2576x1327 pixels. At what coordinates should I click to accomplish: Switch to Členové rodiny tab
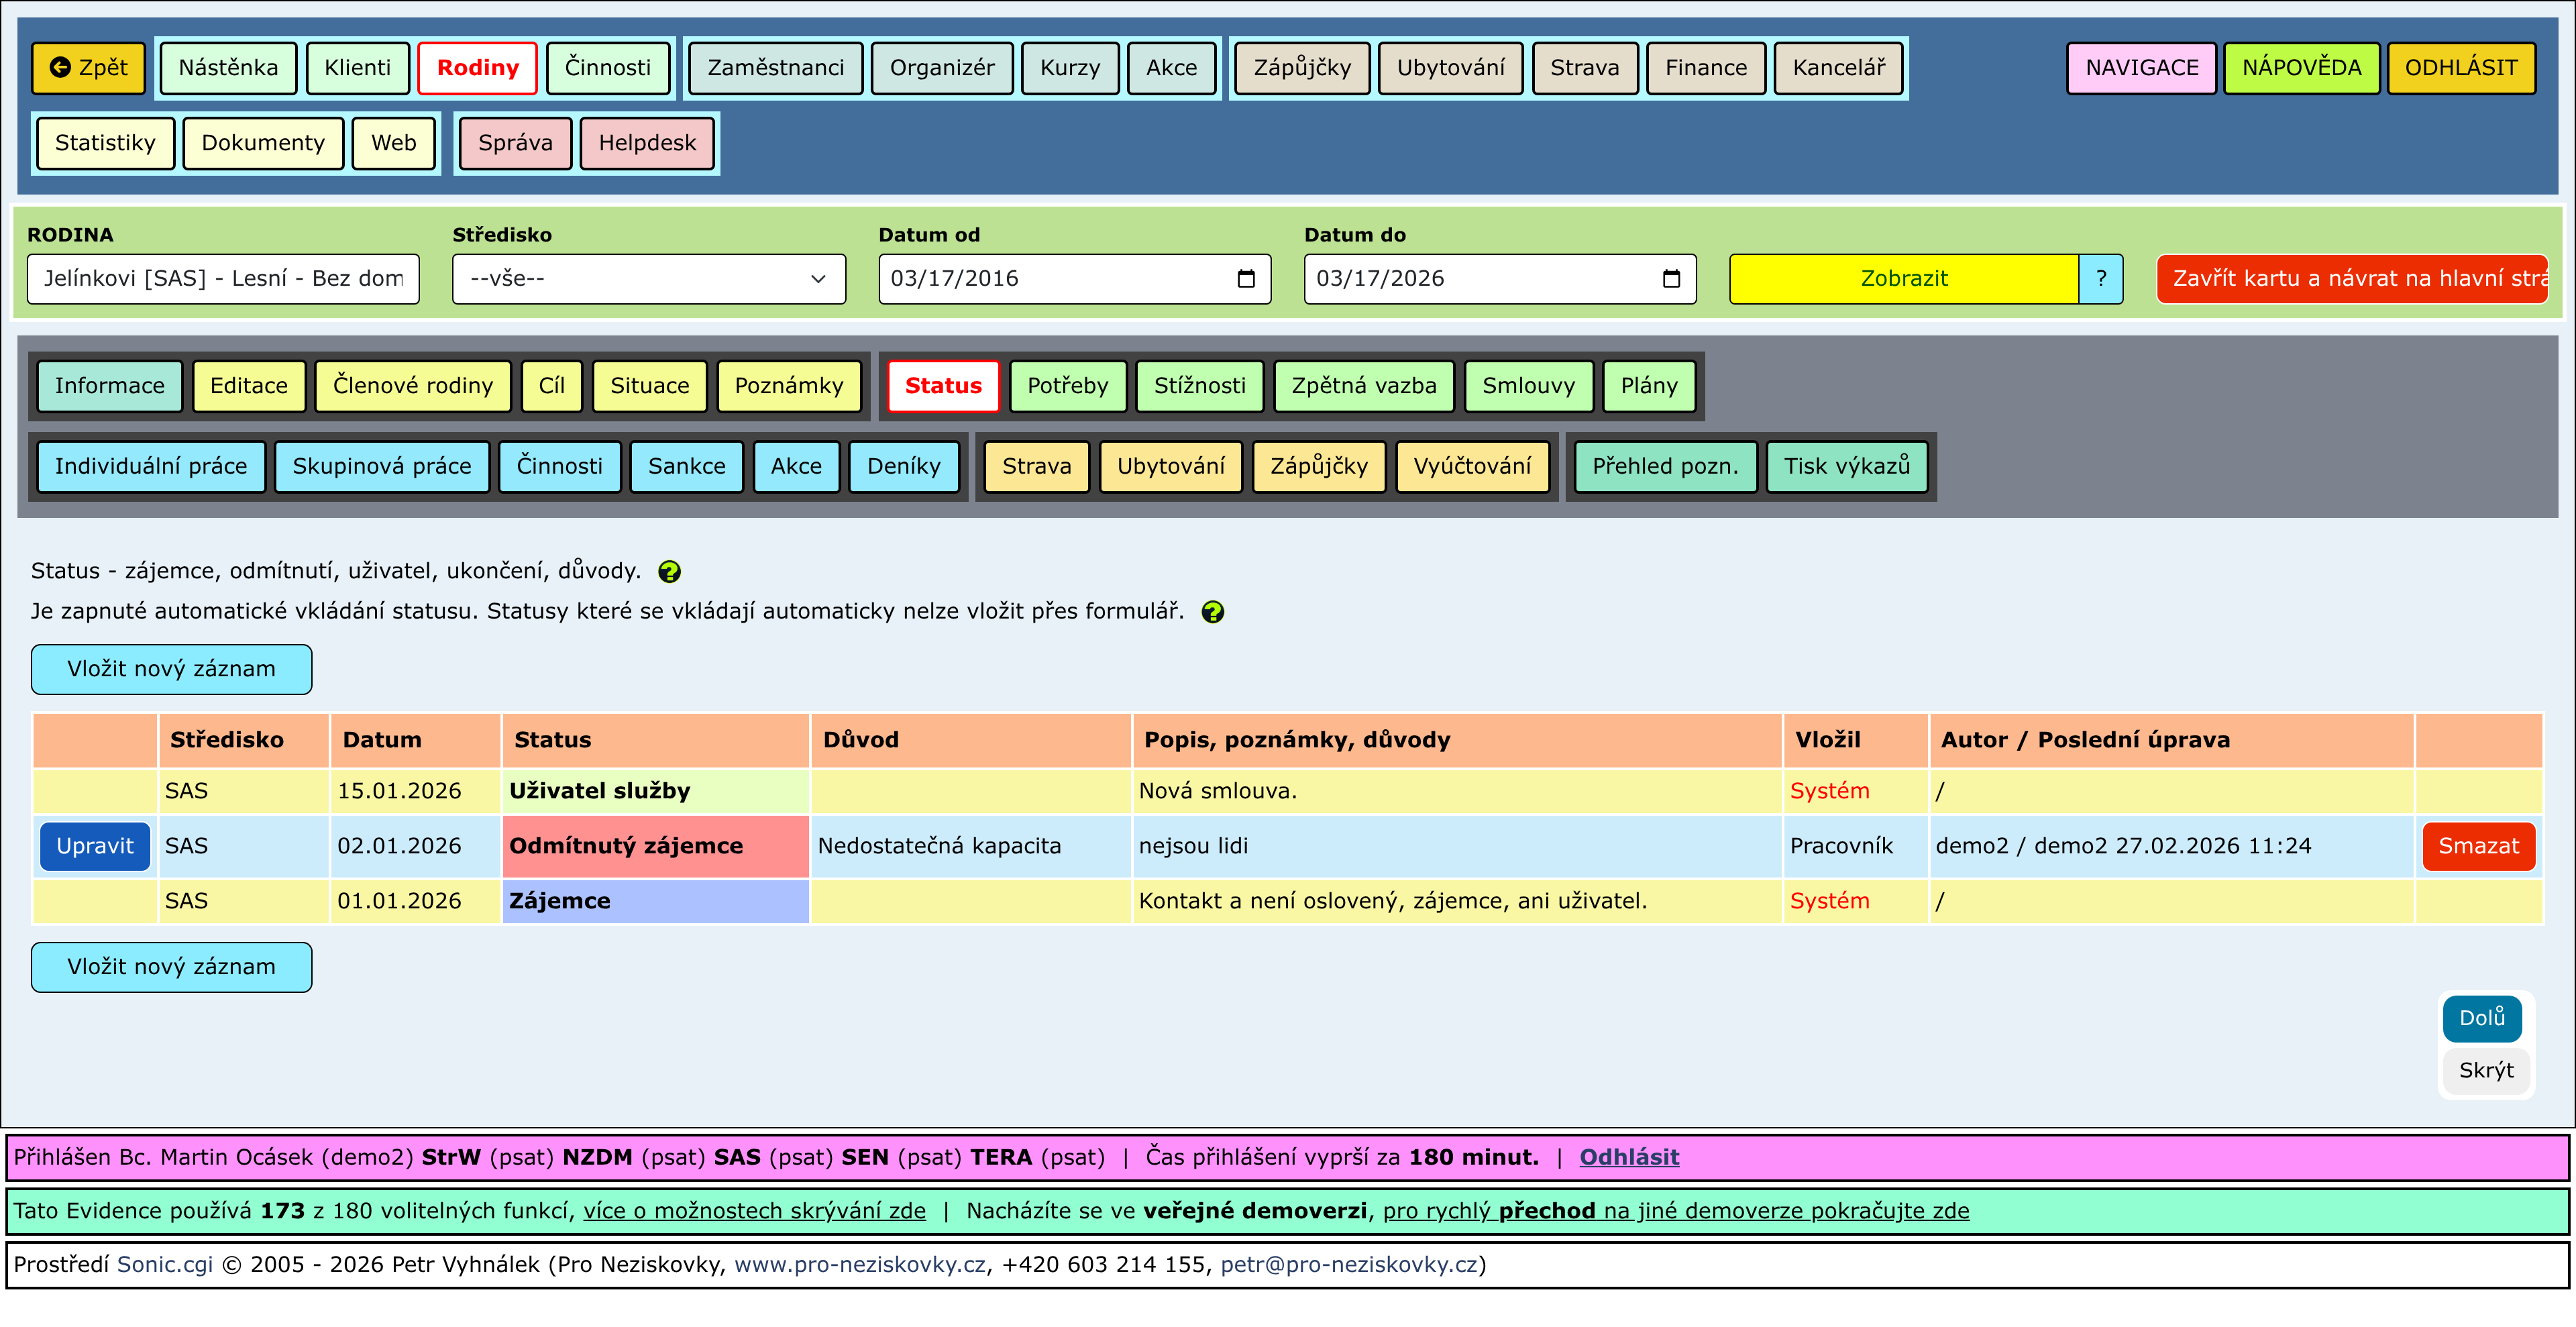(x=412, y=386)
